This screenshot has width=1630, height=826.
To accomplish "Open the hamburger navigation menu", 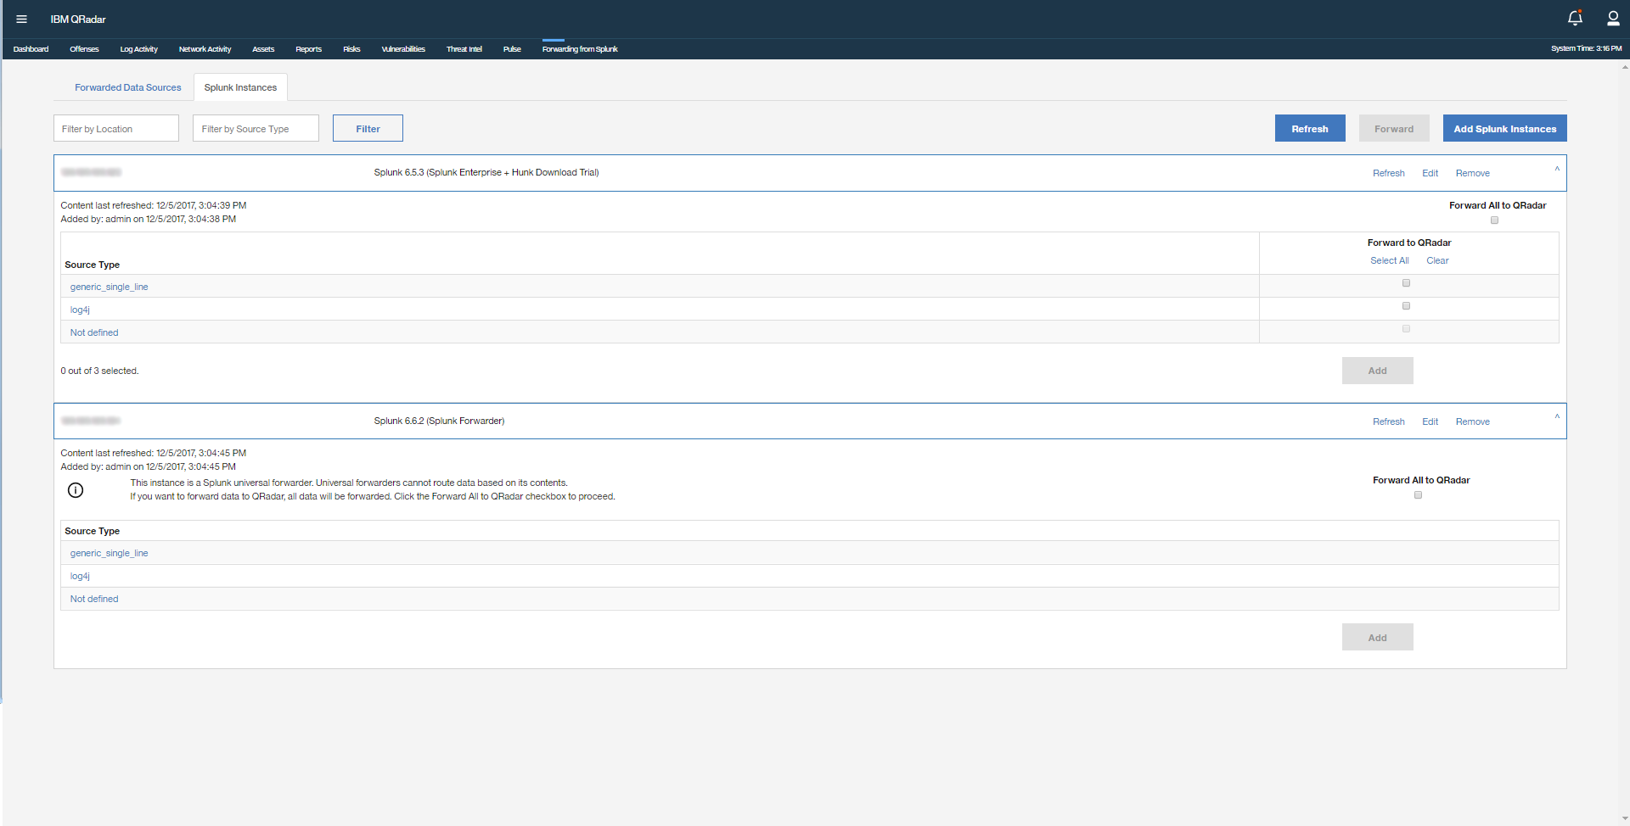I will [x=21, y=19].
